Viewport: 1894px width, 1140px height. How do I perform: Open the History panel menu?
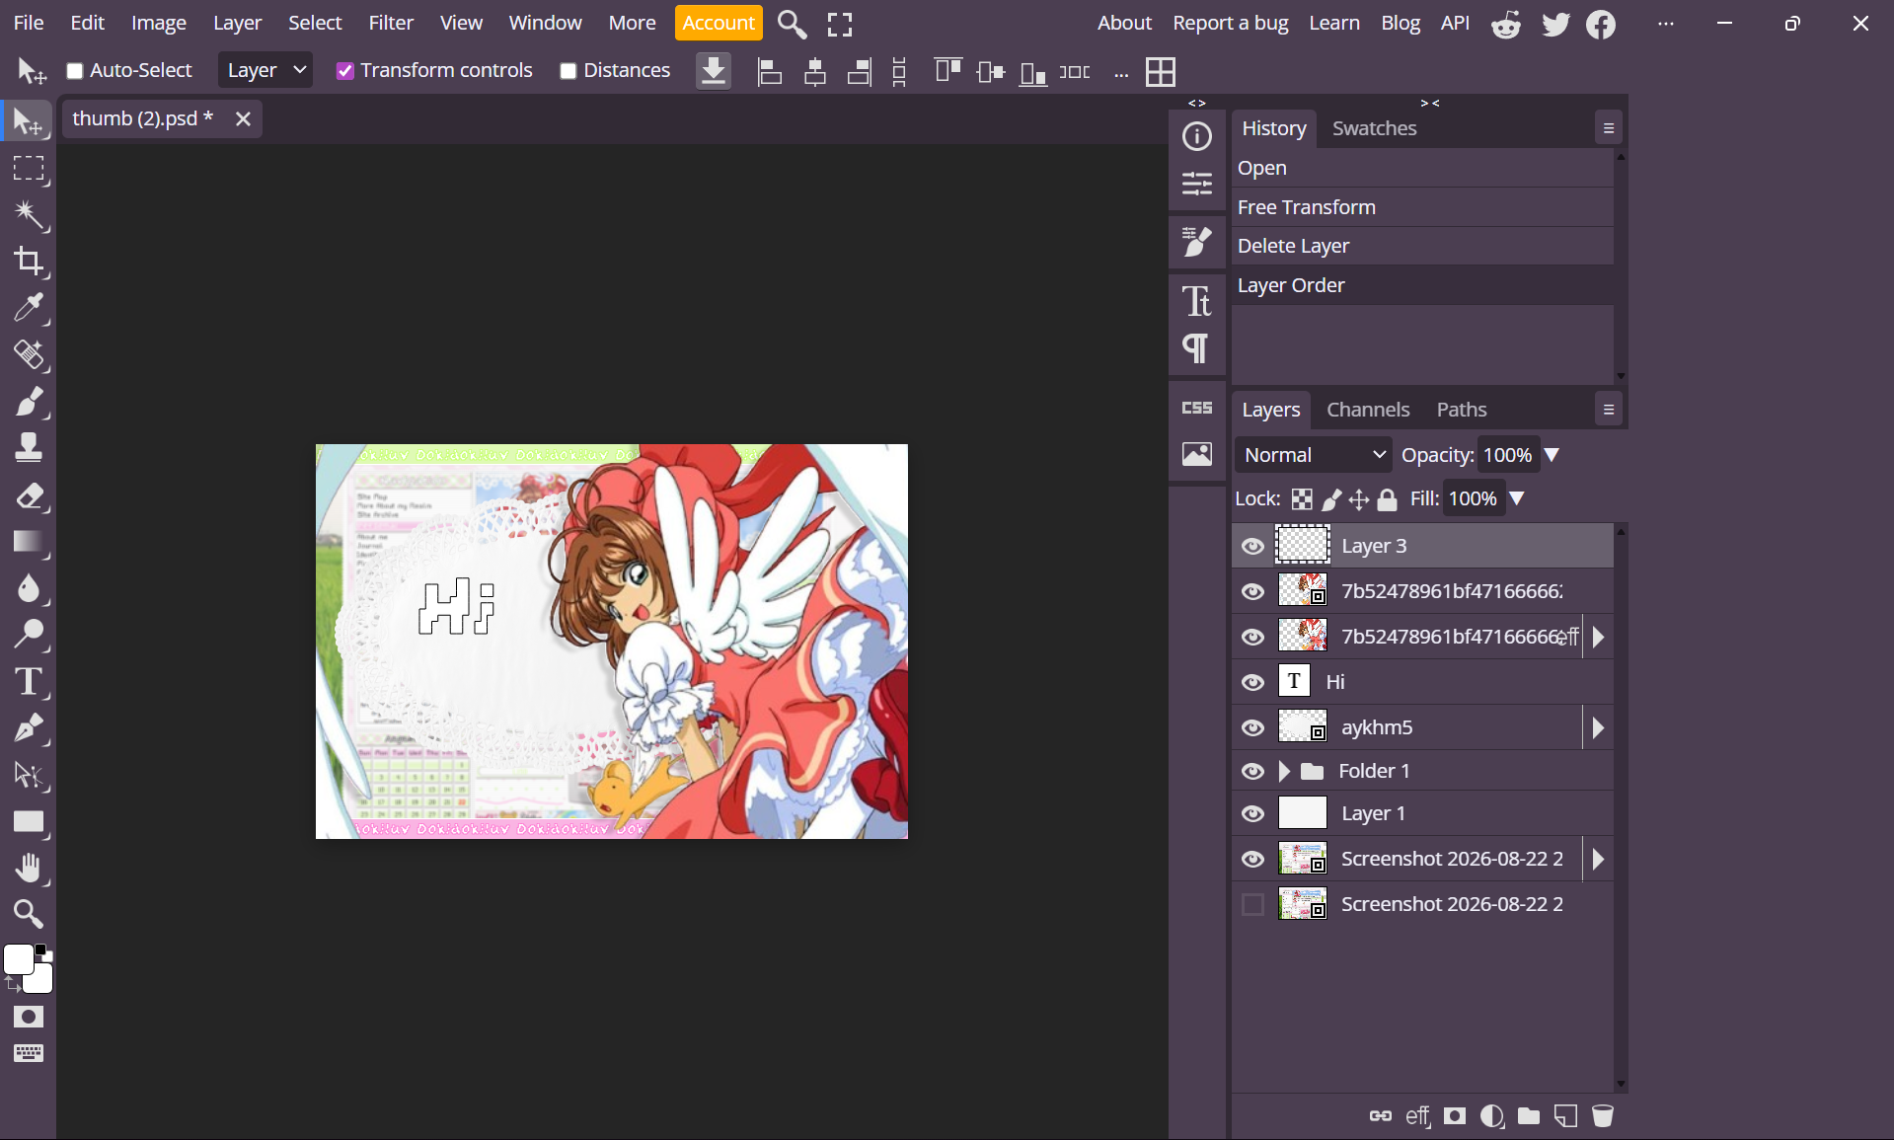pyautogui.click(x=1609, y=128)
